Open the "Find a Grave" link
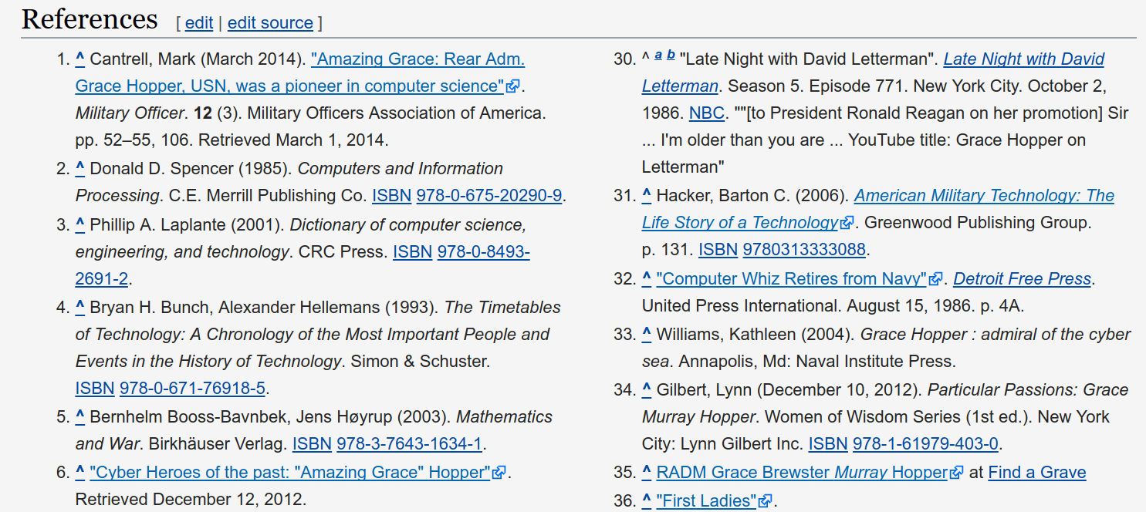The width and height of the screenshot is (1146, 512). (x=1037, y=473)
